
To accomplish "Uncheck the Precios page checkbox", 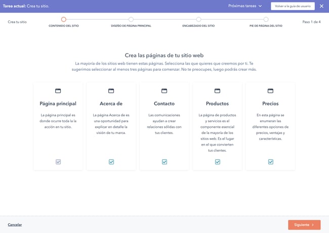I will point(271,162).
